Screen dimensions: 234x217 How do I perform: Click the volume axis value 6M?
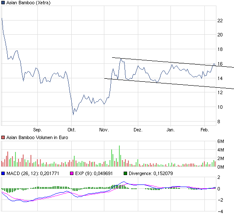point(221,141)
